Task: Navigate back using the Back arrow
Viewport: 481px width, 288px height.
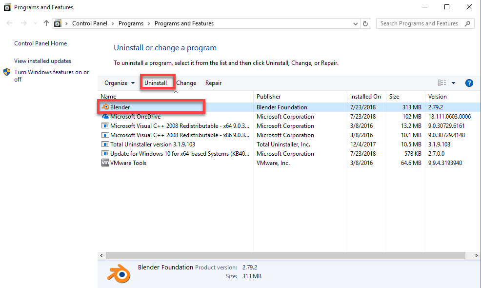Action: [10, 23]
